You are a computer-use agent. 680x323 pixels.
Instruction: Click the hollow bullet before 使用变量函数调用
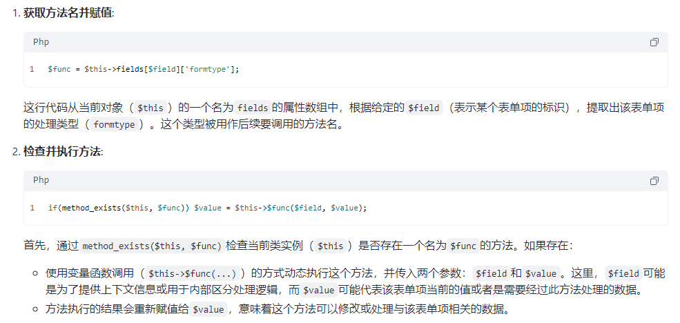pyautogui.click(x=35, y=274)
